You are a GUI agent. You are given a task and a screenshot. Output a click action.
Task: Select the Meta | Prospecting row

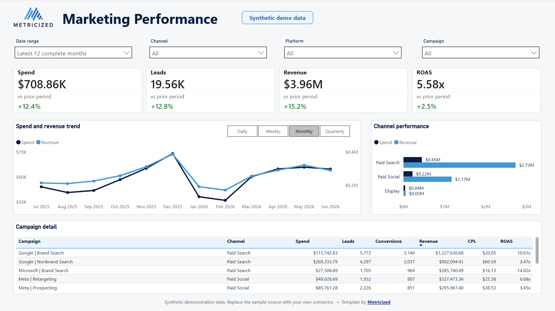274,288
